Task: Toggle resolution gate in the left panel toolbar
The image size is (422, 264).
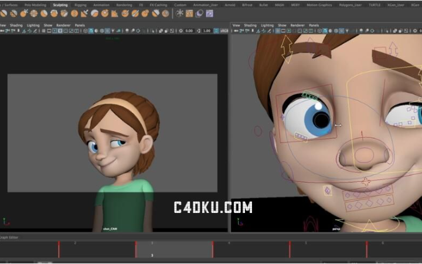Action: pyautogui.click(x=55, y=31)
